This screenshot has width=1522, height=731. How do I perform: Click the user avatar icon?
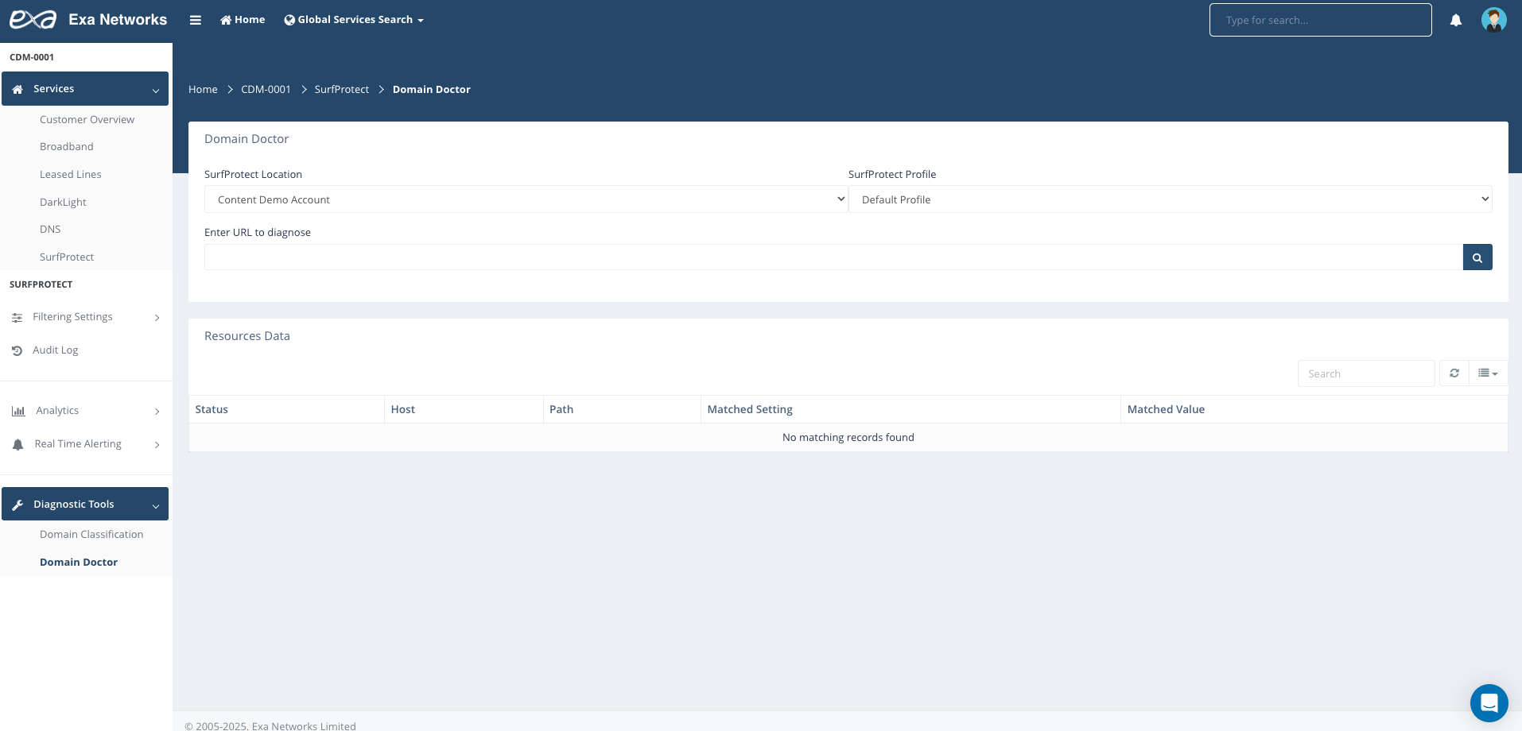[x=1493, y=20]
